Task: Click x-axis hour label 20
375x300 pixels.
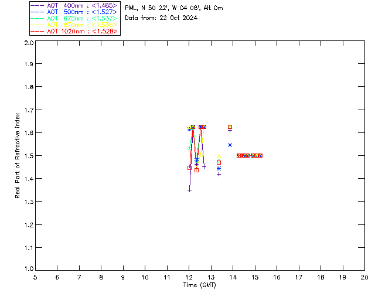Action: pyautogui.click(x=364, y=277)
